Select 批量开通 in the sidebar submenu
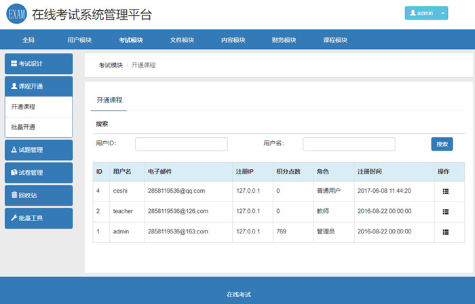Image resolution: width=475 pixels, height=304 pixels. (38, 127)
